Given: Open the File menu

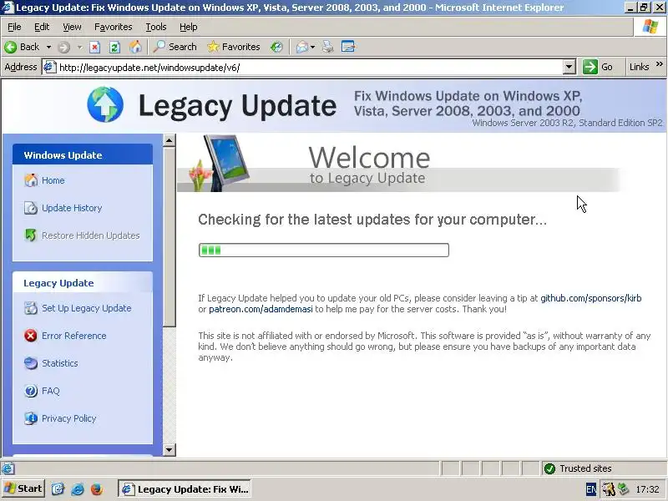Looking at the screenshot, I should point(14,27).
